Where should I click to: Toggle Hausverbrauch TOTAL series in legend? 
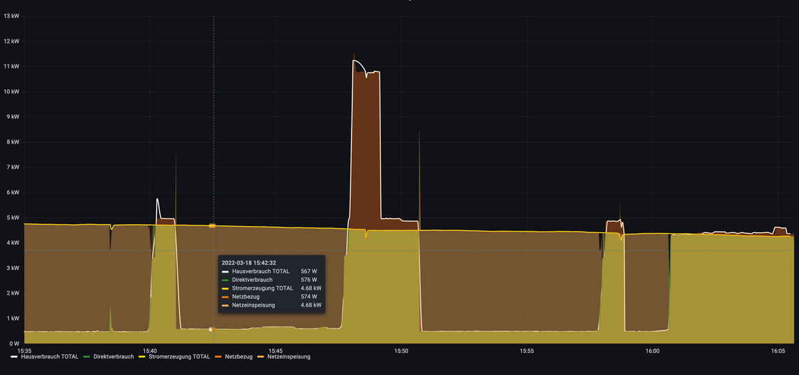coord(50,357)
